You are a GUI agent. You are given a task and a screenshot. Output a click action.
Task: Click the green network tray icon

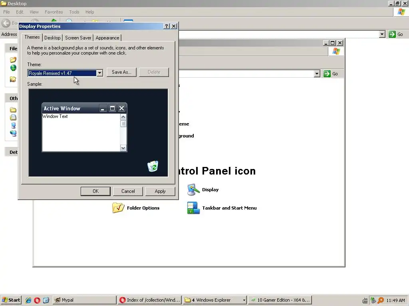point(373,300)
